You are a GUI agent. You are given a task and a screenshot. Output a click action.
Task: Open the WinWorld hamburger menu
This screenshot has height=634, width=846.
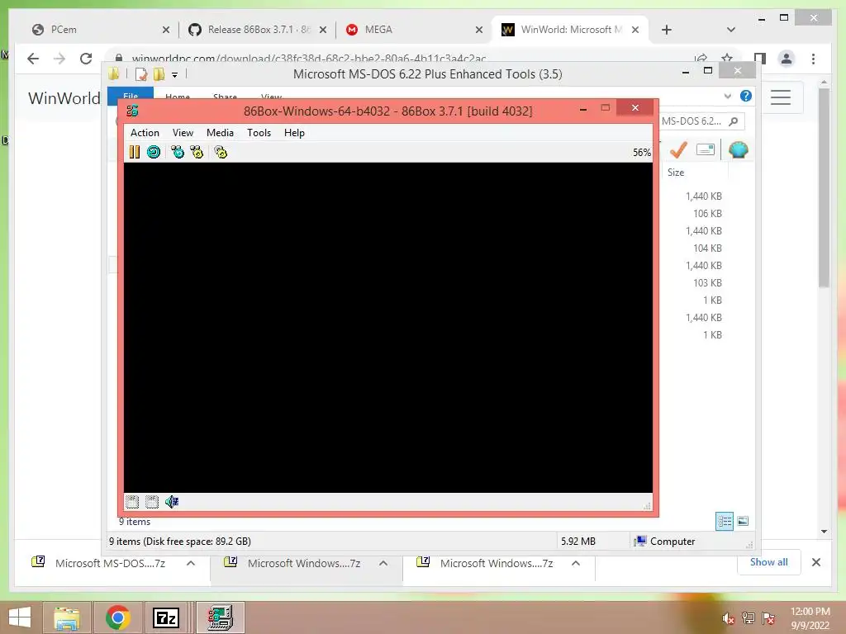click(x=781, y=97)
